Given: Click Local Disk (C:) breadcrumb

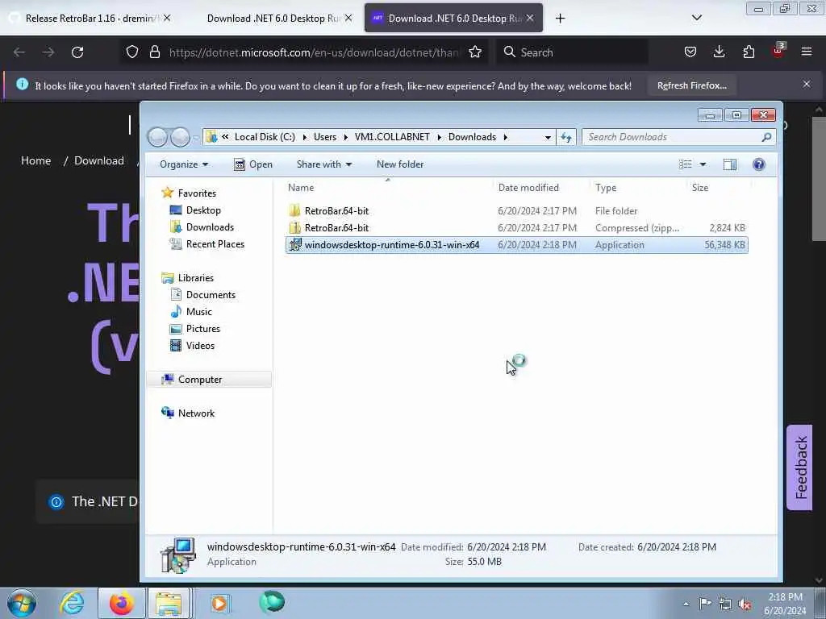Looking at the screenshot, I should point(265,137).
